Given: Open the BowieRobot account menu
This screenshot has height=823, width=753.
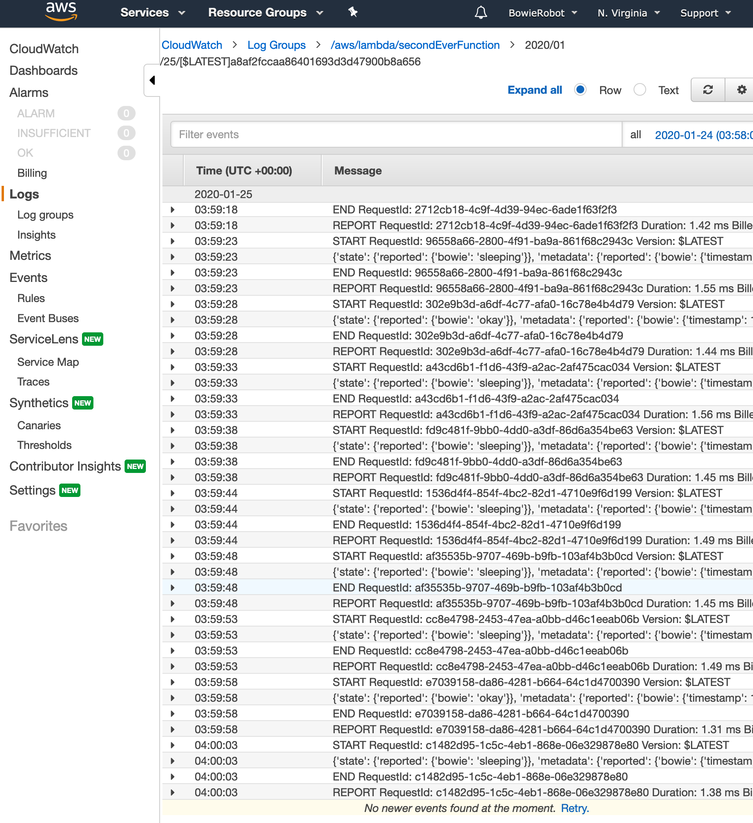Looking at the screenshot, I should (x=542, y=13).
